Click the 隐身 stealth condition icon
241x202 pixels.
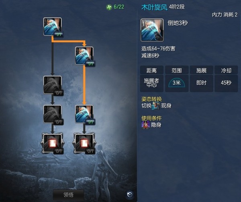pyautogui.click(x=145, y=125)
